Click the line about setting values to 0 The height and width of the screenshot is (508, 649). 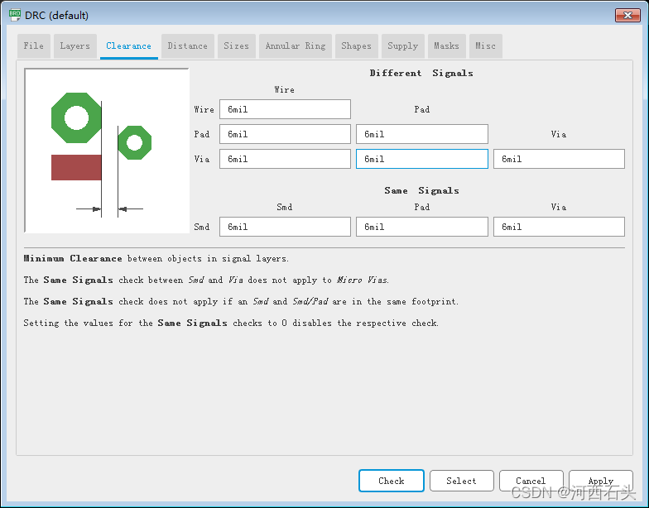point(231,323)
